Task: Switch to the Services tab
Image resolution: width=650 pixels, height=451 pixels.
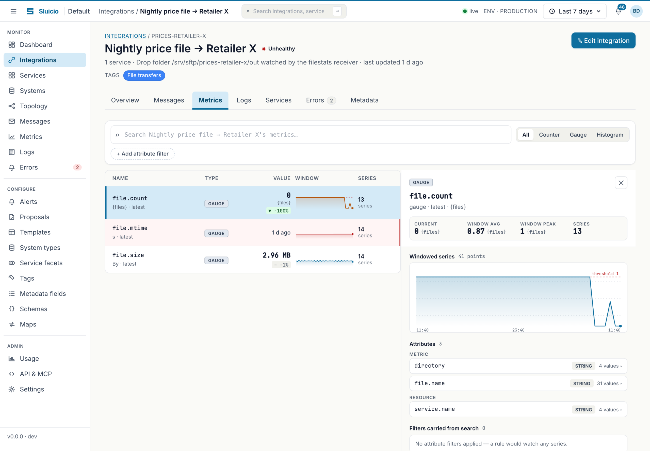Action: click(278, 100)
